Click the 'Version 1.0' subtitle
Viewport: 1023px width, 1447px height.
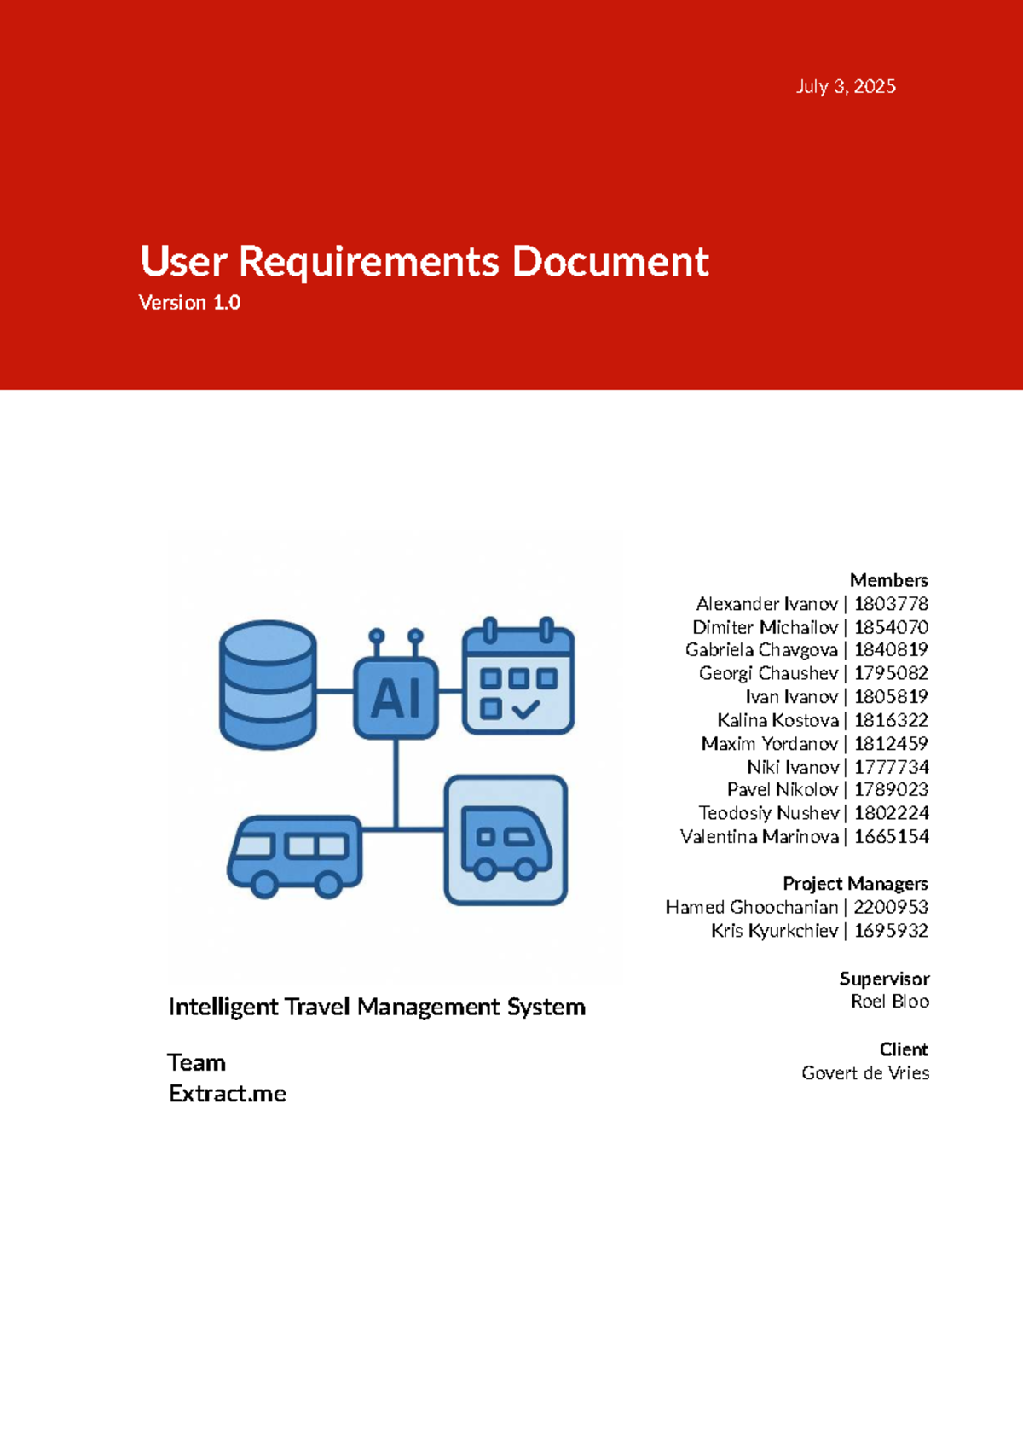coord(189,303)
